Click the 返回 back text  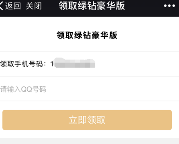(x=13, y=6)
